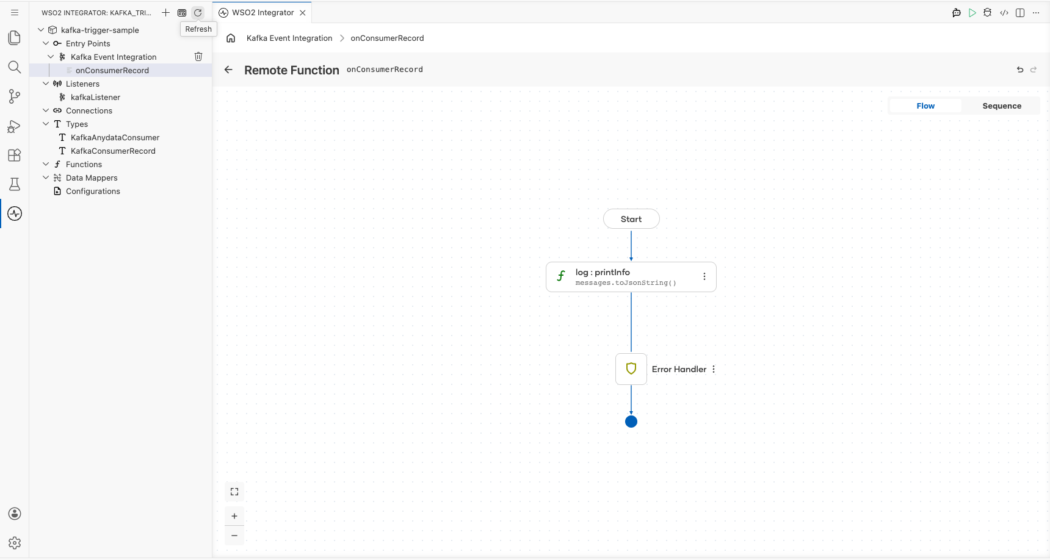Open the Manage settings gear
The height and width of the screenshot is (560, 1050).
(x=15, y=543)
